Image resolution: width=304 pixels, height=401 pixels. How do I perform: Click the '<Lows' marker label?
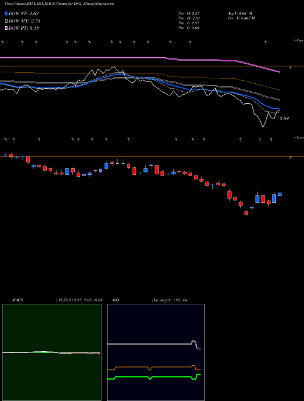299,137
